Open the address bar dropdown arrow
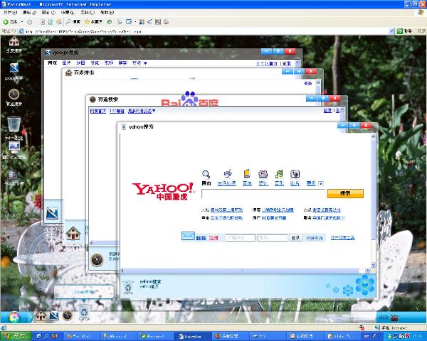This screenshot has width=427, height=341. (391, 31)
